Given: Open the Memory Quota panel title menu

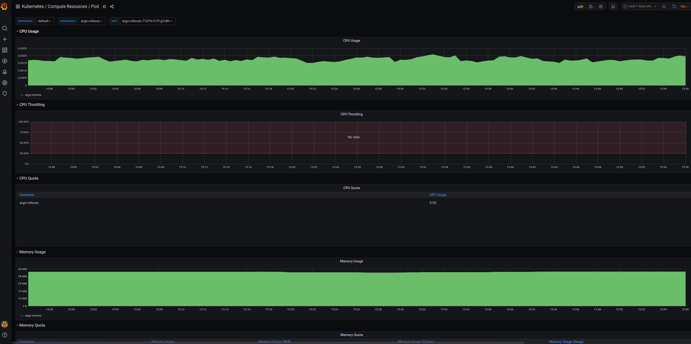Looking at the screenshot, I should click(x=352, y=335).
